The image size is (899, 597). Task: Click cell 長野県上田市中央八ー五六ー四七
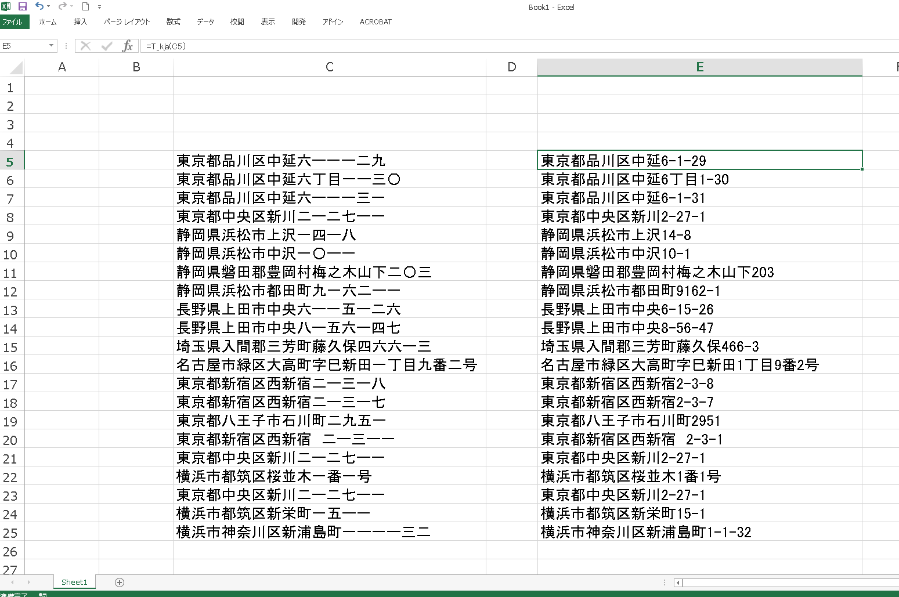pos(330,328)
